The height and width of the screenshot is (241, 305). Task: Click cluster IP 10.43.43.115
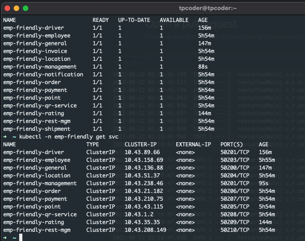144,207
